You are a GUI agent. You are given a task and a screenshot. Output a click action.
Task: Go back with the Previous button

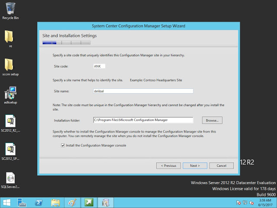pos(168,166)
